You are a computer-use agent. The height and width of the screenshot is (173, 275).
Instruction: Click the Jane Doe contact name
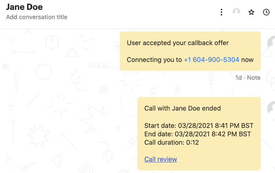coord(24,7)
